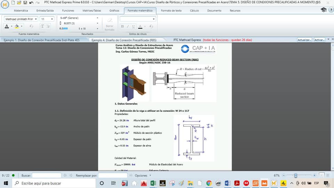Viewport: 334px width, 188px height.
Task: Open Task View on the taskbar
Action: [x=113, y=183]
